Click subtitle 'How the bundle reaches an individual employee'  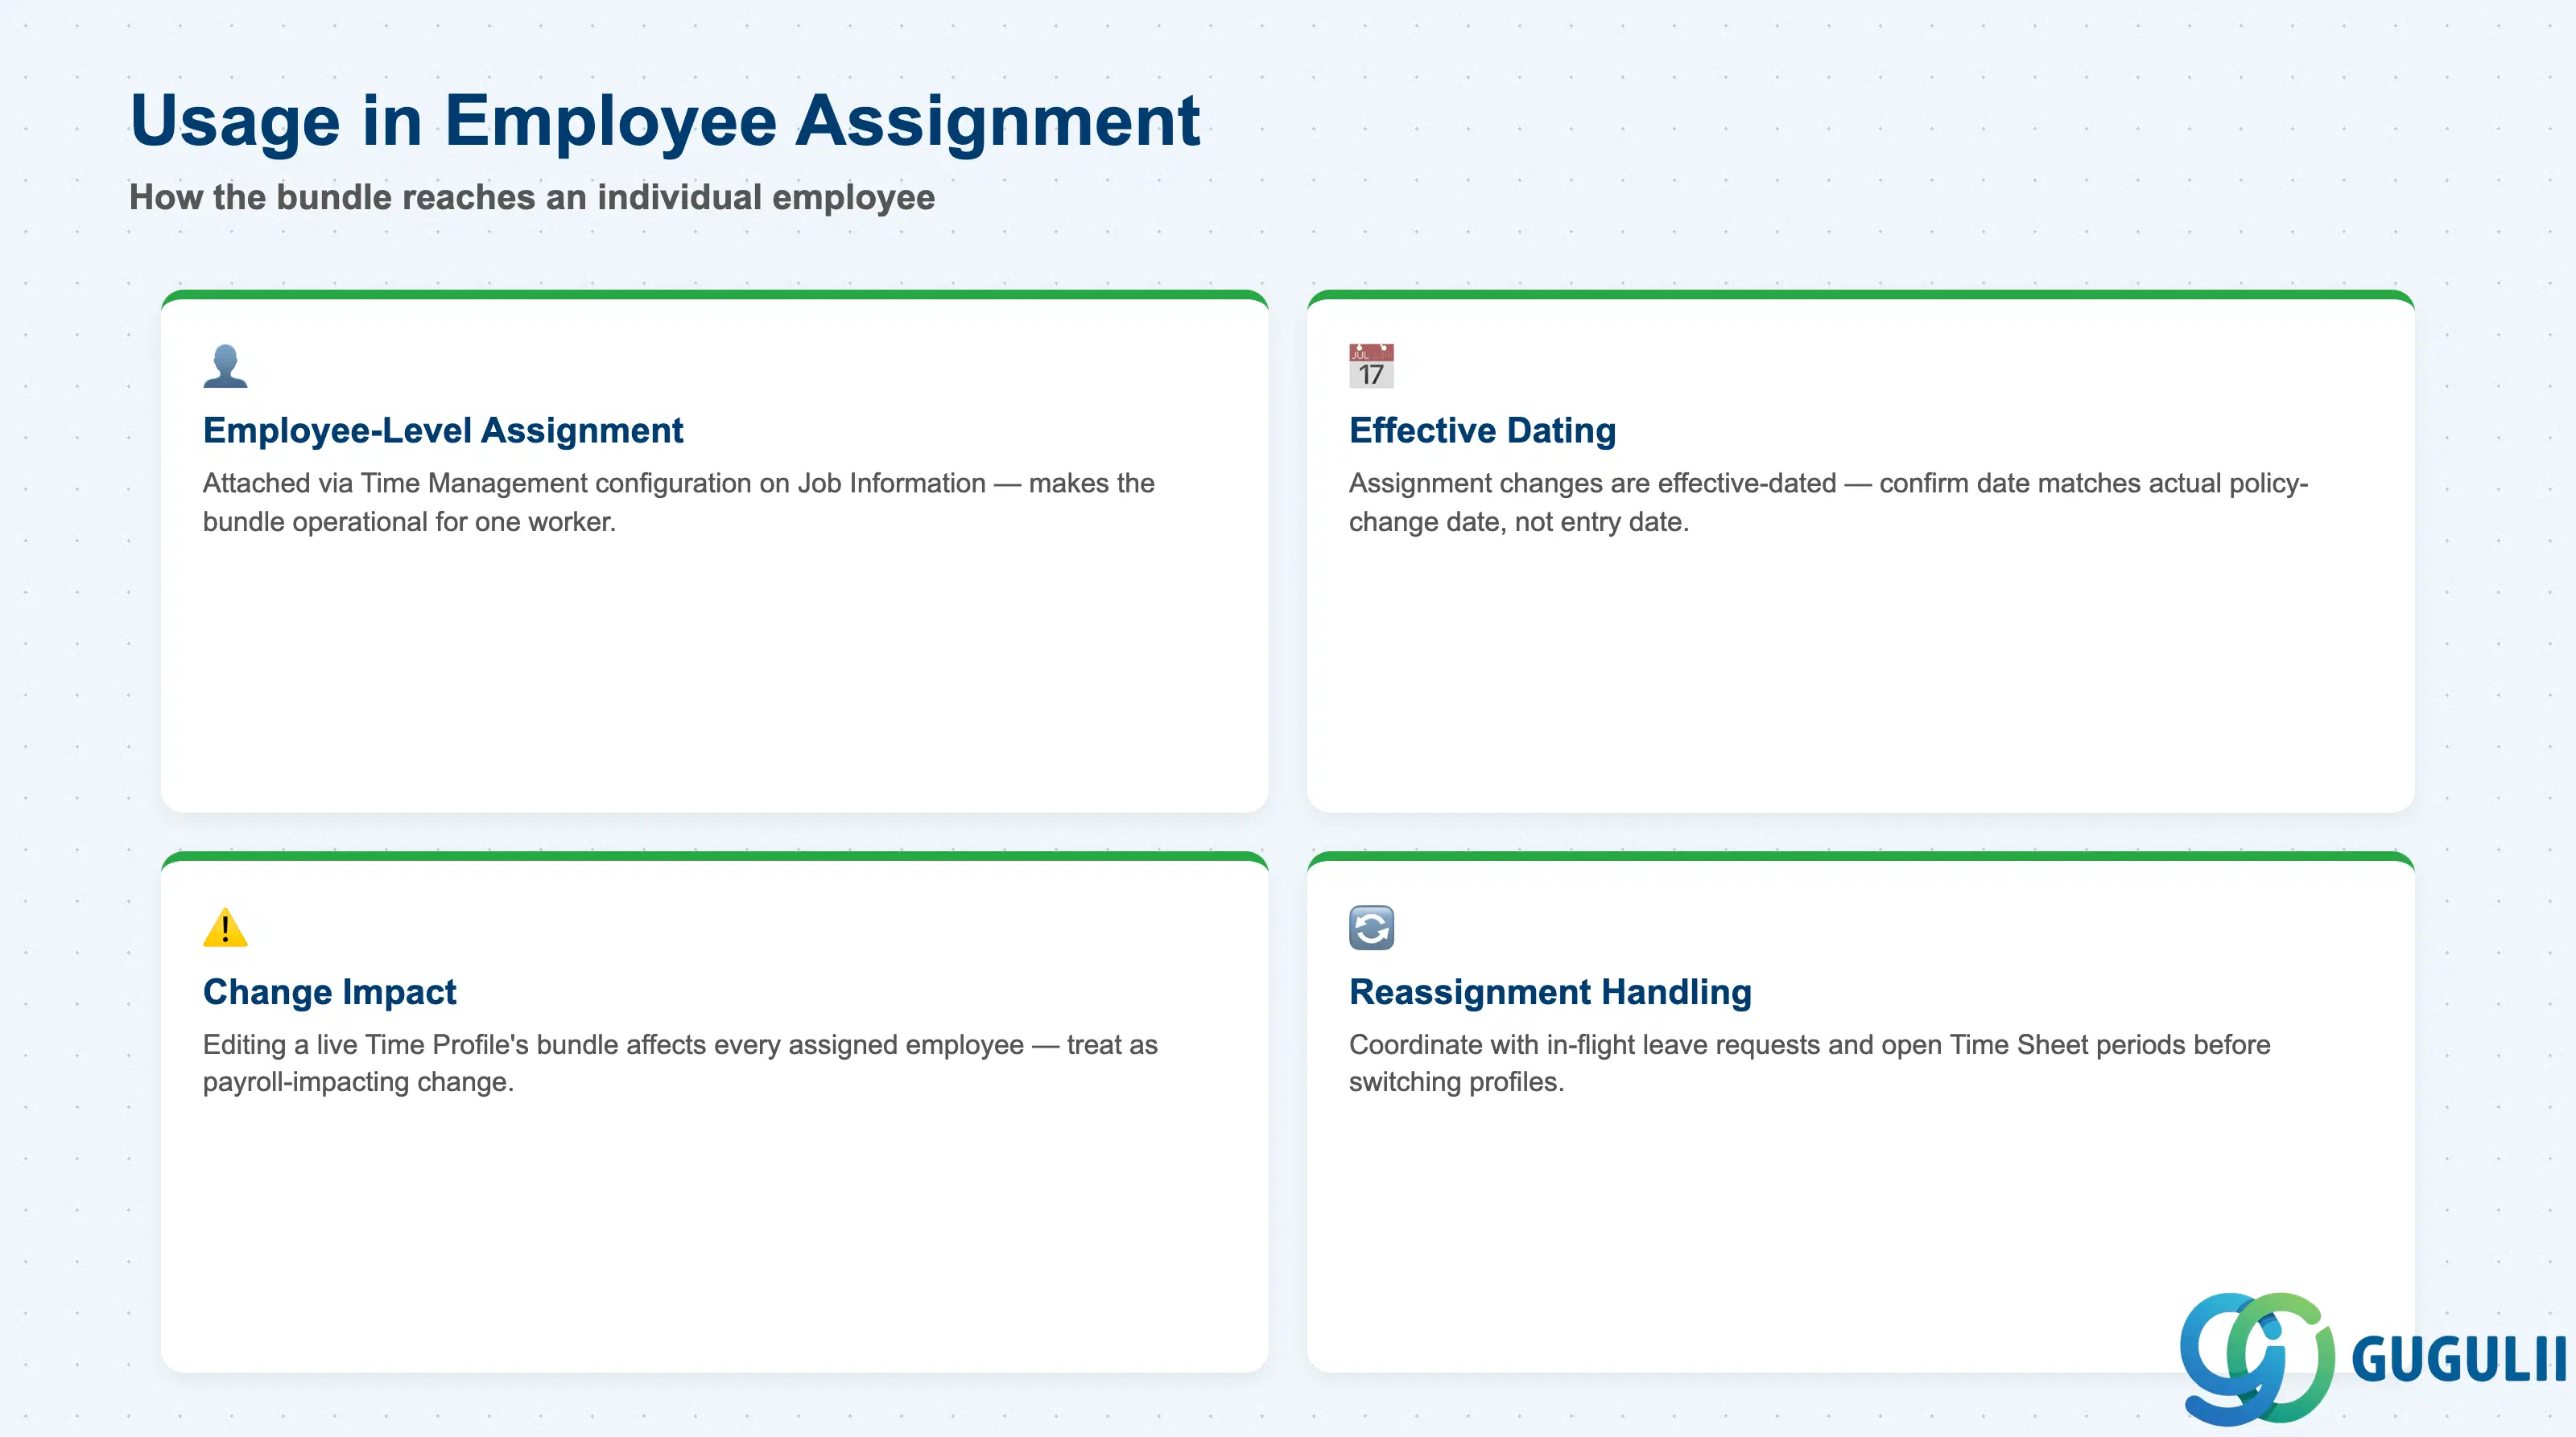pos(532,197)
